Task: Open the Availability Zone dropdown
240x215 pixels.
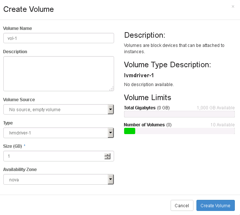Action: click(58, 180)
